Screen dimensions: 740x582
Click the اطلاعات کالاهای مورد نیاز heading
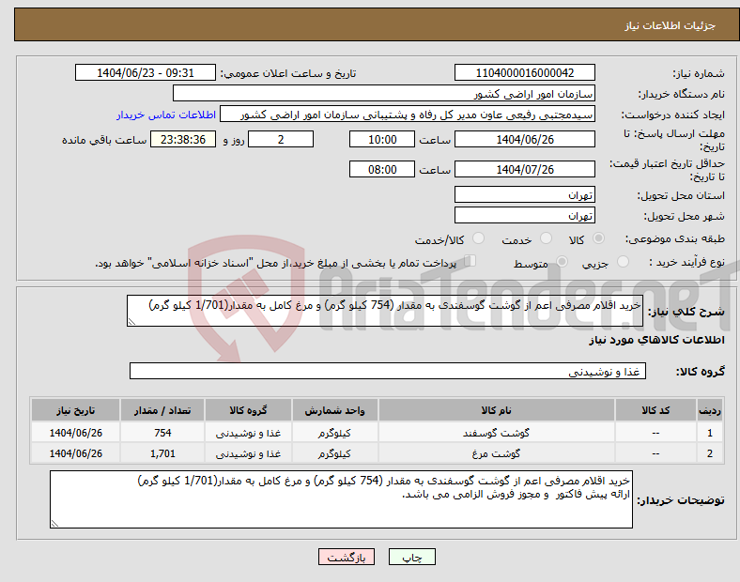tap(656, 340)
